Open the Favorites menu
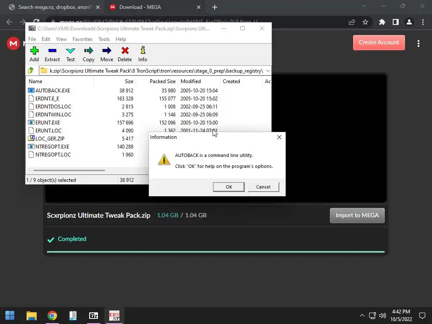 pos(82,39)
